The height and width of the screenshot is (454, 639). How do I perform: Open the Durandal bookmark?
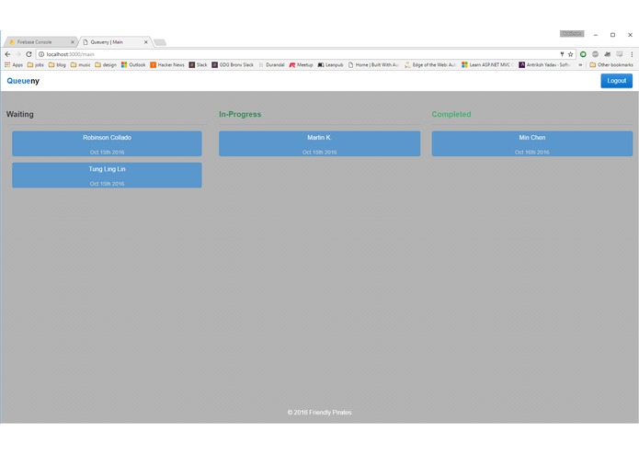271,64
